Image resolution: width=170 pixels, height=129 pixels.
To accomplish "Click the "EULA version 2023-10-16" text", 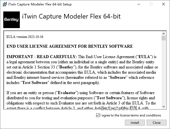I will (25, 37).
